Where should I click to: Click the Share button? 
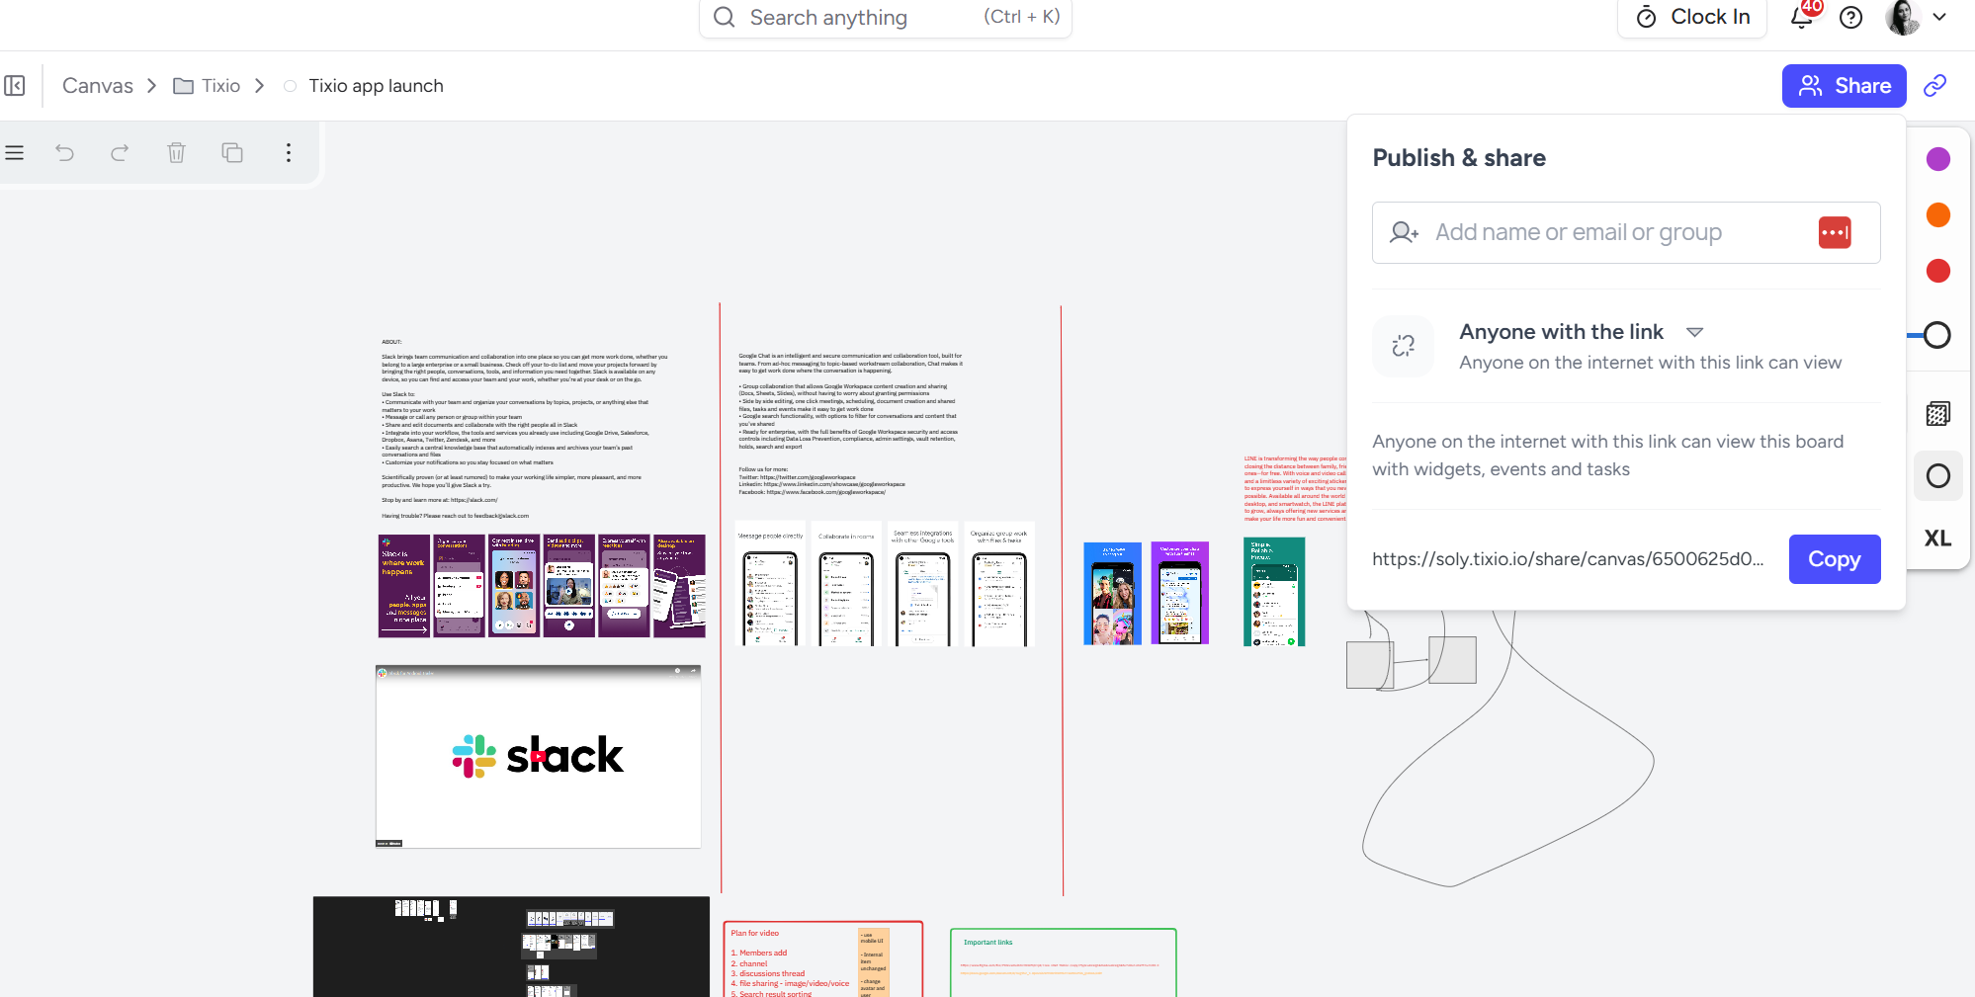1845,86
